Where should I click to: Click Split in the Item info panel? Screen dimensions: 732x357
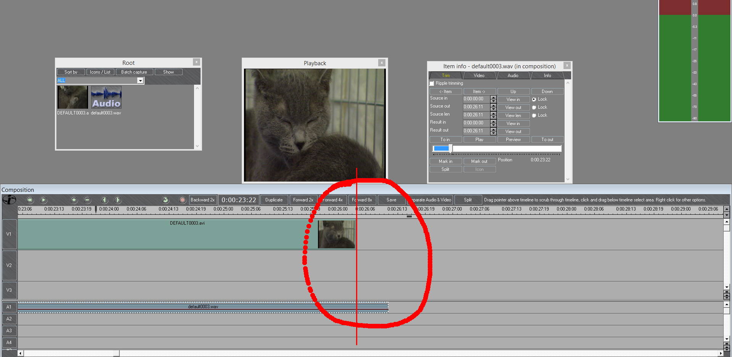[x=446, y=169]
